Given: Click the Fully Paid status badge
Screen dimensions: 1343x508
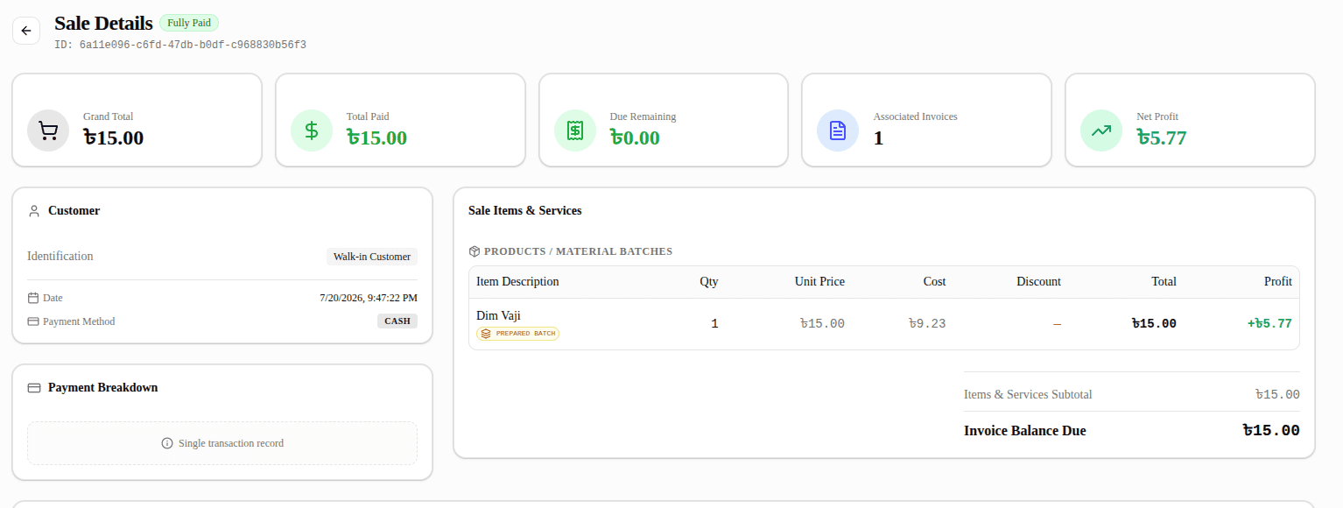Looking at the screenshot, I should click(189, 23).
